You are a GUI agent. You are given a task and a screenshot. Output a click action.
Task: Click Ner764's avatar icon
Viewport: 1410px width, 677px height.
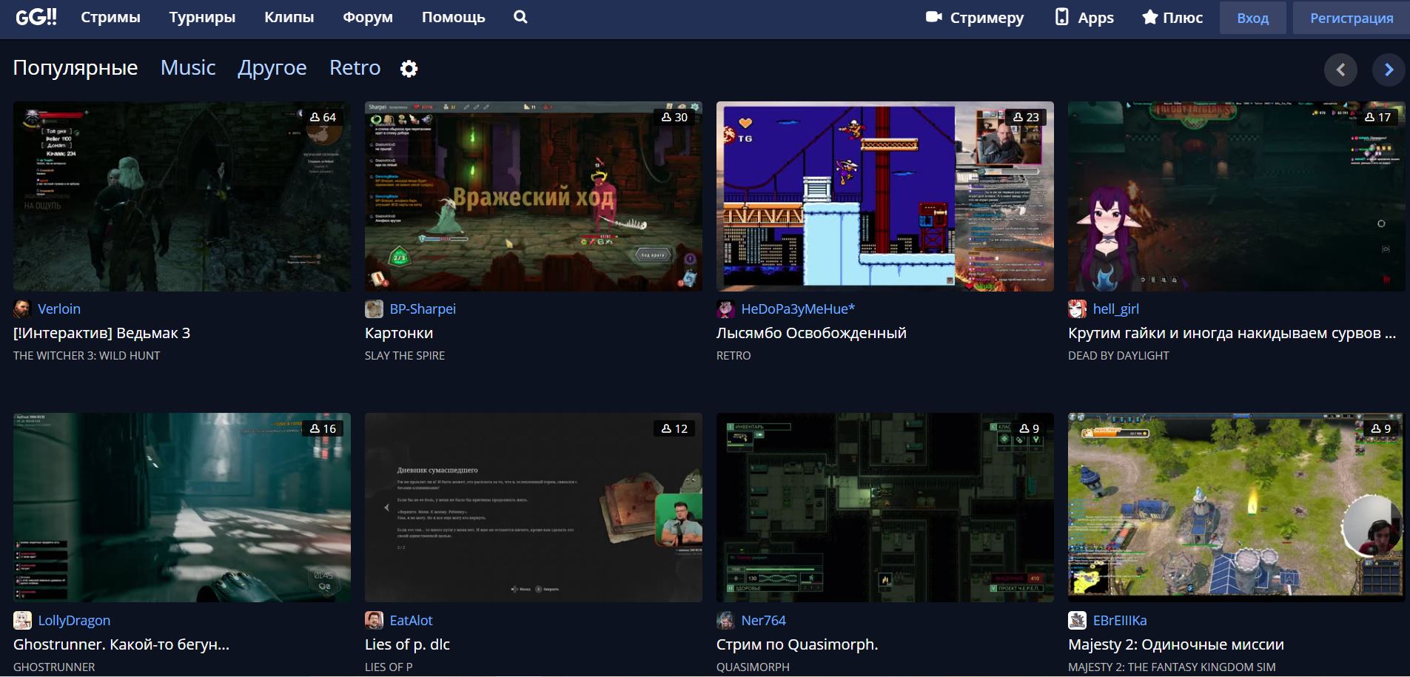[x=725, y=620]
